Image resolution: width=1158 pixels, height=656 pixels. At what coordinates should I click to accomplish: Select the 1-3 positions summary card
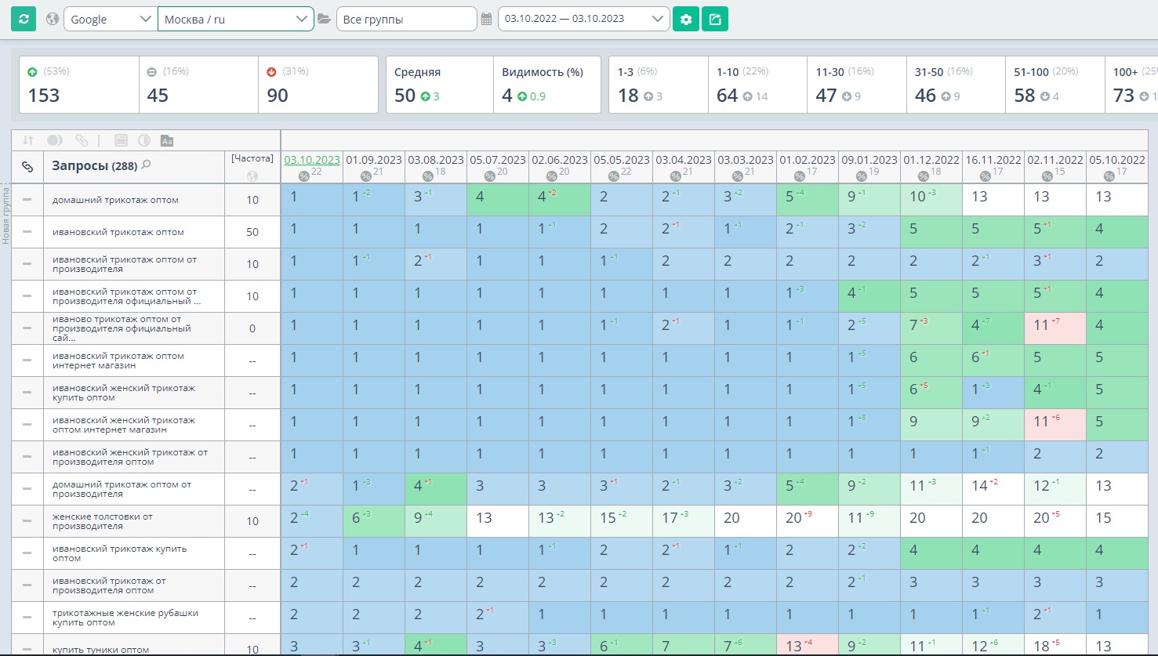point(658,85)
